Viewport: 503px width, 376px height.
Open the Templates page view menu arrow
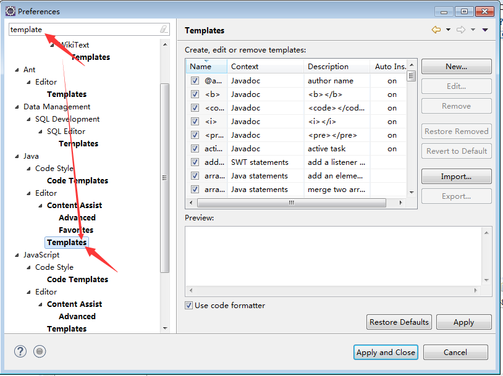pos(485,30)
